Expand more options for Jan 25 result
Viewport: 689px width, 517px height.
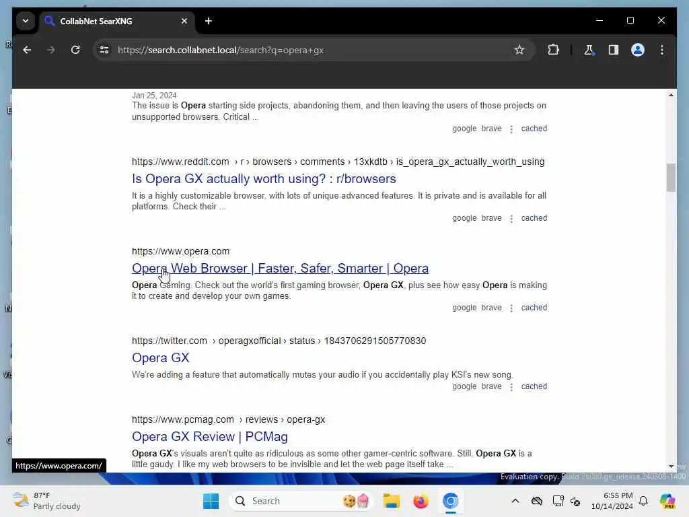pos(511,129)
